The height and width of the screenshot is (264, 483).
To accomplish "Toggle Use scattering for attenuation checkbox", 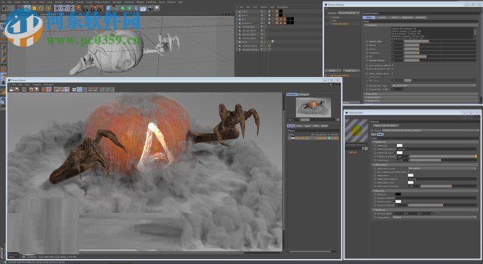I will pyautogui.click(x=409, y=172).
